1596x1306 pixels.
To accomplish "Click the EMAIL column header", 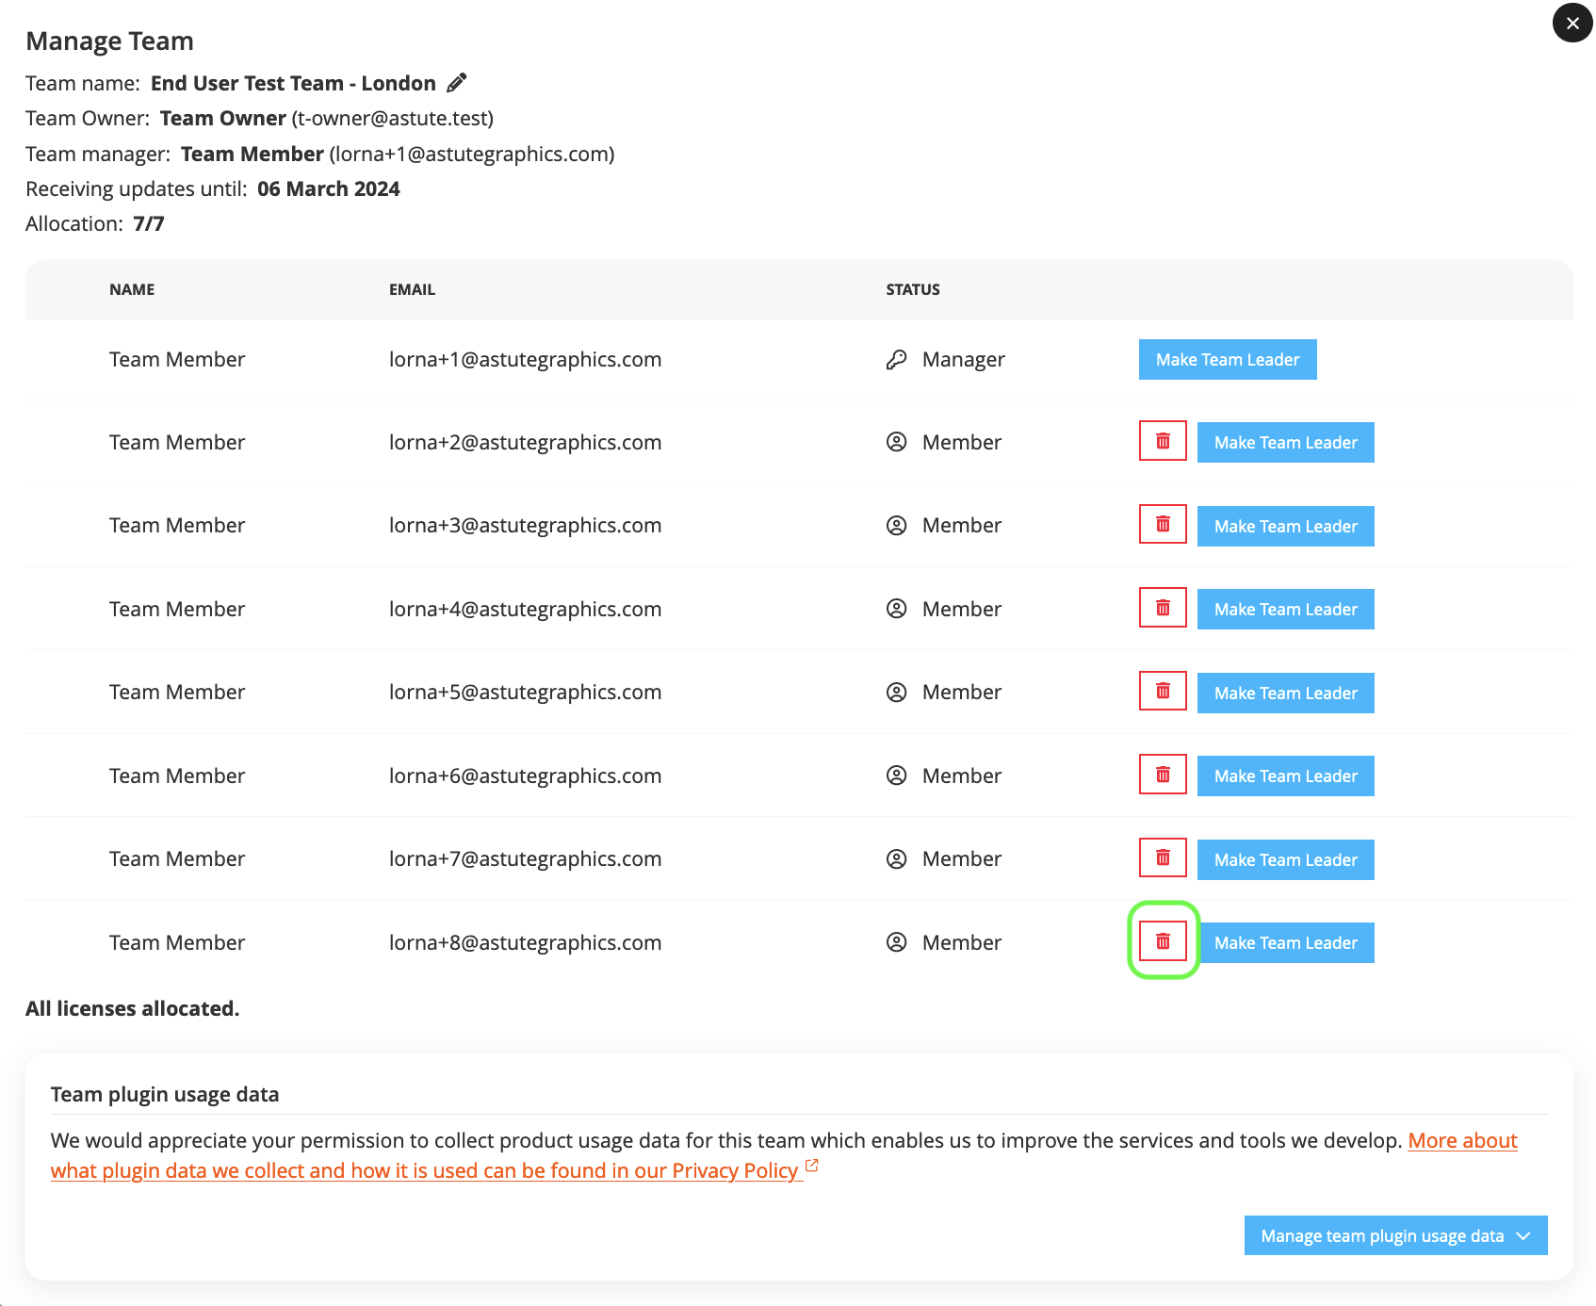I will [412, 289].
